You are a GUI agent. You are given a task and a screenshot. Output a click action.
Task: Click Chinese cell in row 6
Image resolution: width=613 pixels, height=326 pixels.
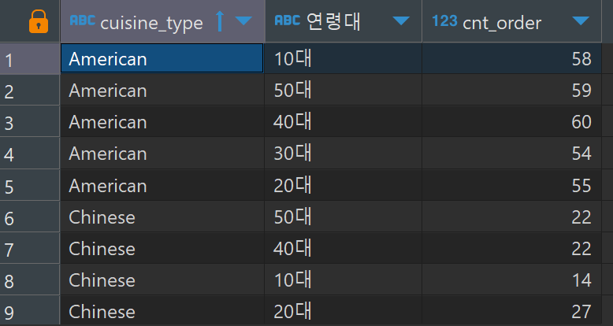pos(162,217)
